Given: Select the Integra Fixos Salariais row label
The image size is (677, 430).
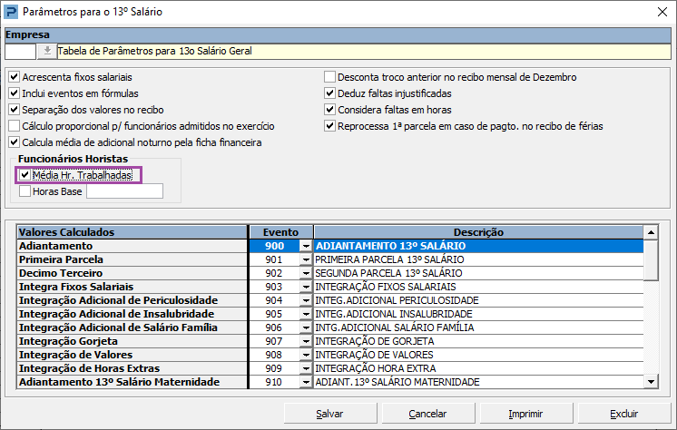Looking at the screenshot, I should (x=132, y=287).
